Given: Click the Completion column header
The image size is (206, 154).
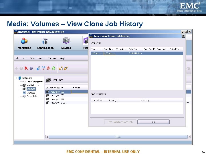Looking at the screenshot, I should (x=122, y=49).
